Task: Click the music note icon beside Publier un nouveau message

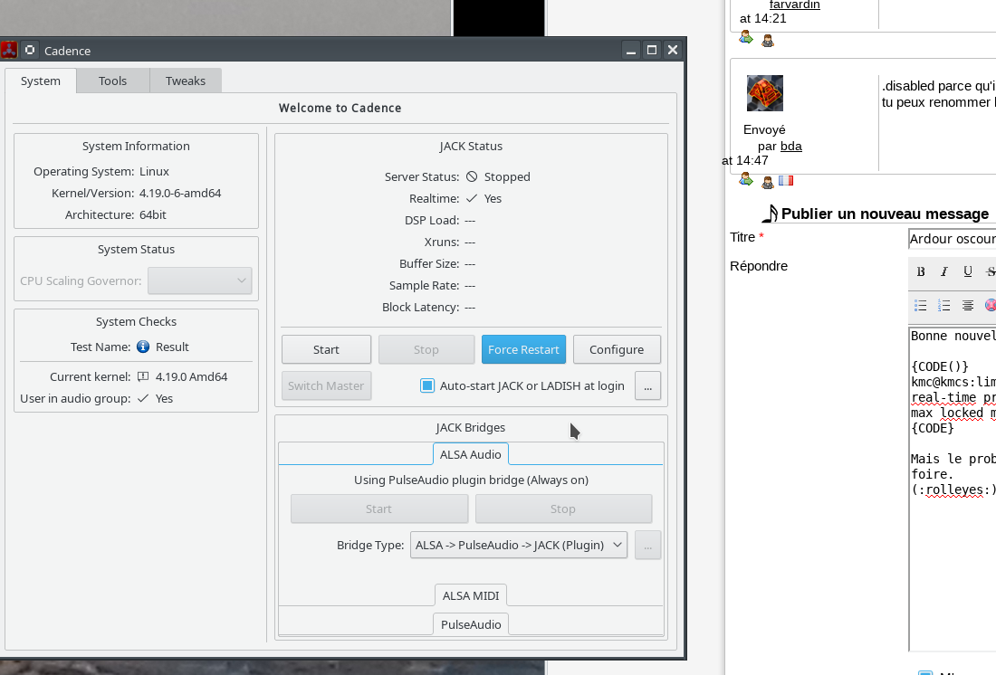Action: (770, 214)
